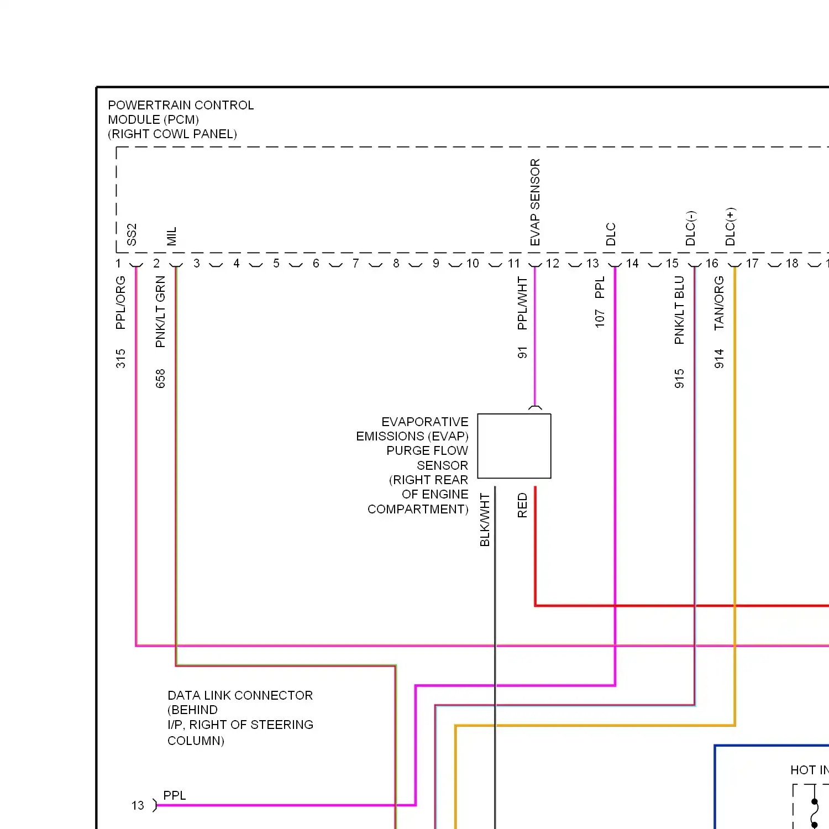Click PCM connector pin number 7

356,264
